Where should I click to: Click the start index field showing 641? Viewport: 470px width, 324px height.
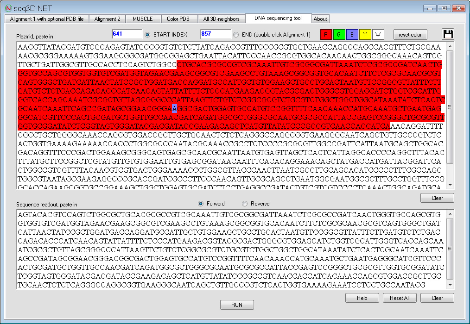(127, 34)
